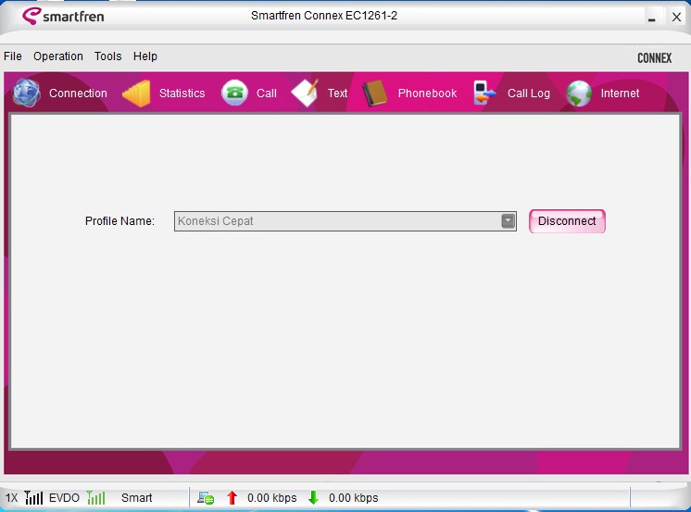Click the green EVDO signal bars
The width and height of the screenshot is (691, 512).
[96, 497]
